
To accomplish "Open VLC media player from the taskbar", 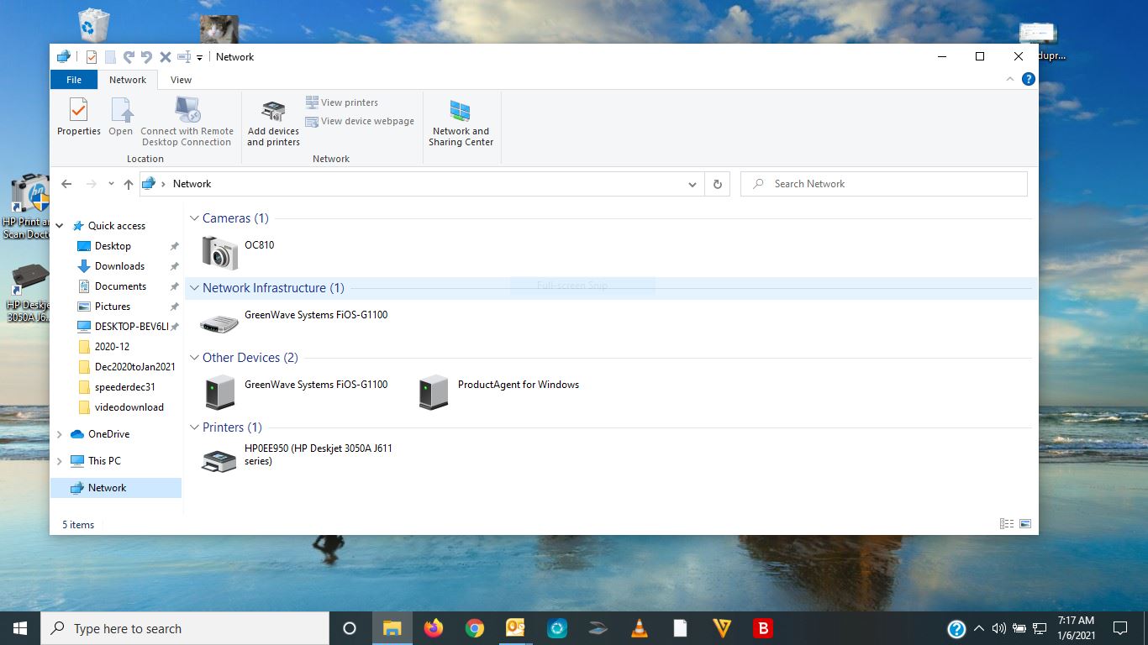I will click(640, 628).
